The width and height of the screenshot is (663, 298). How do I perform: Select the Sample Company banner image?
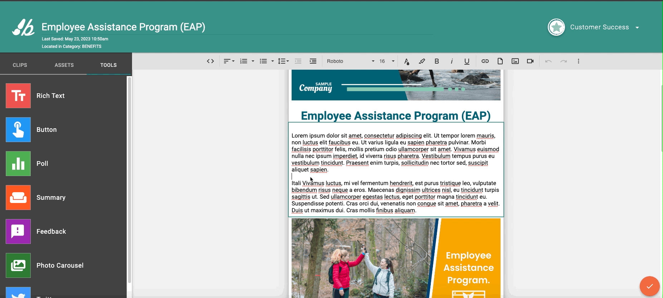[396, 85]
